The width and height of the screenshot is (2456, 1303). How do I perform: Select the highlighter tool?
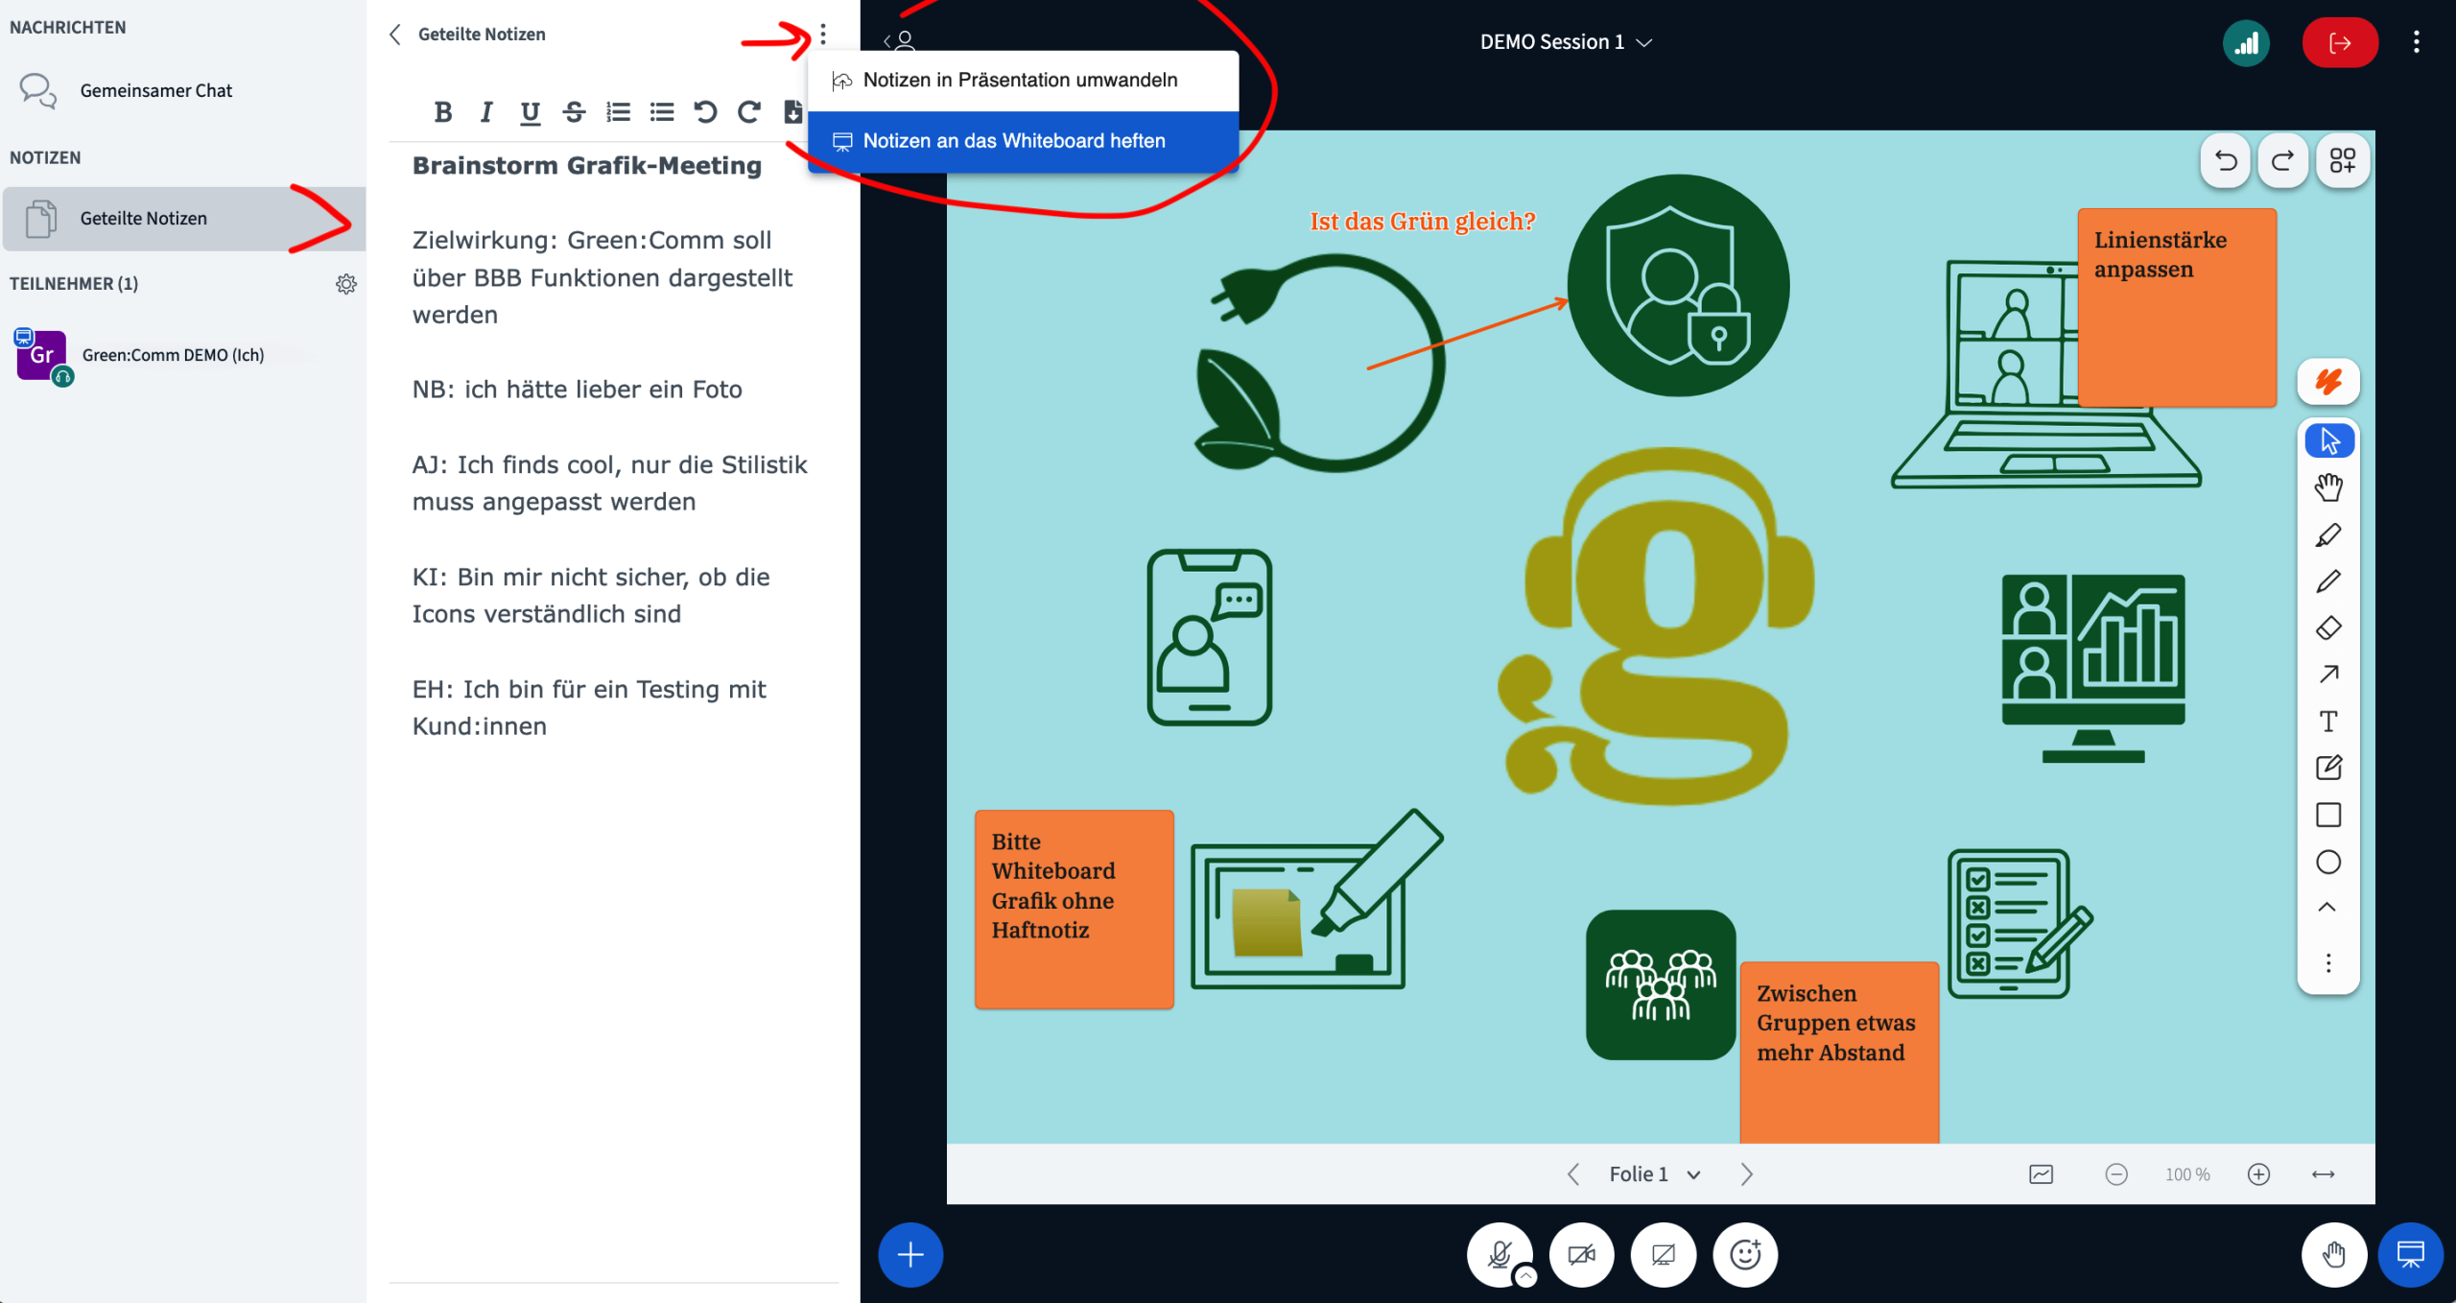(x=2328, y=534)
